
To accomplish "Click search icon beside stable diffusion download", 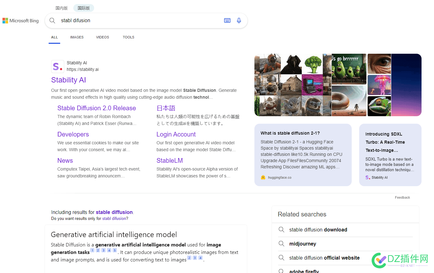I will [x=281, y=230].
